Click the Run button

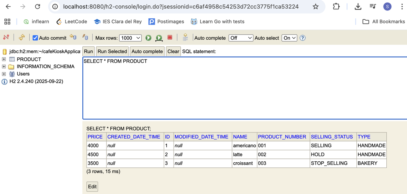(88, 51)
